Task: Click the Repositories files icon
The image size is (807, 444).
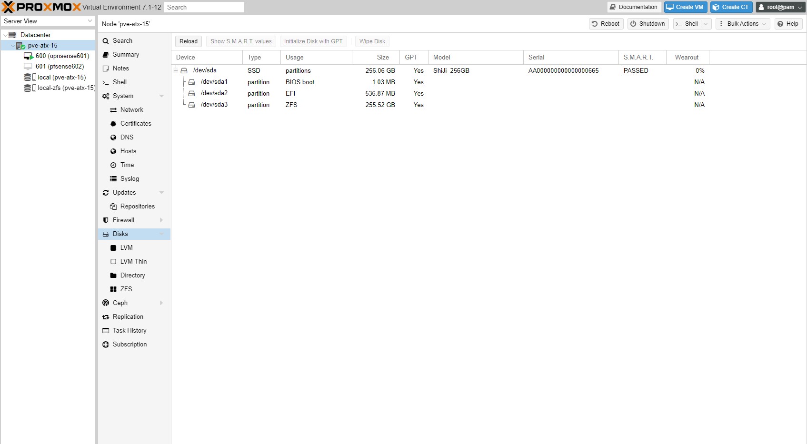Action: click(113, 207)
